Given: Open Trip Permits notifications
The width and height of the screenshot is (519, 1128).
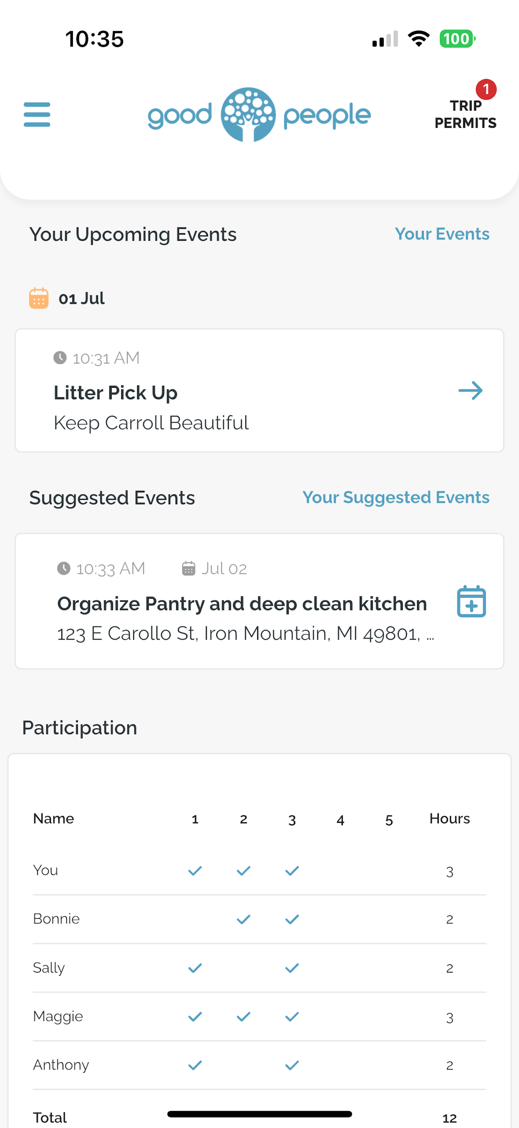Looking at the screenshot, I should point(465,114).
